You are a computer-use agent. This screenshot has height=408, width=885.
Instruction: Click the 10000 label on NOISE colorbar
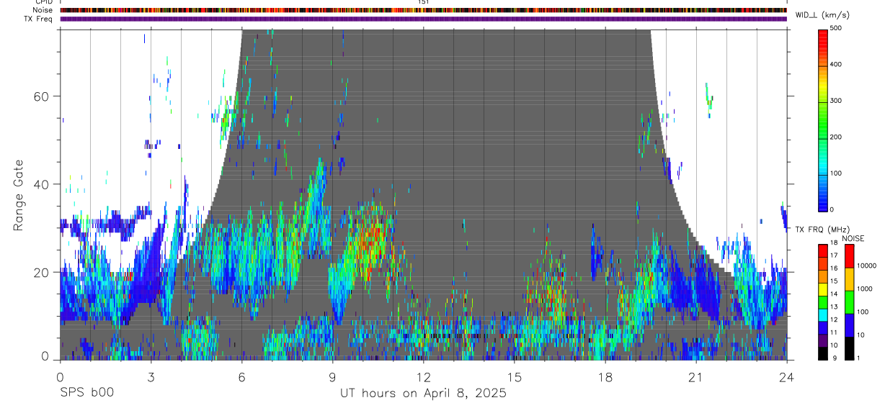pos(866,266)
